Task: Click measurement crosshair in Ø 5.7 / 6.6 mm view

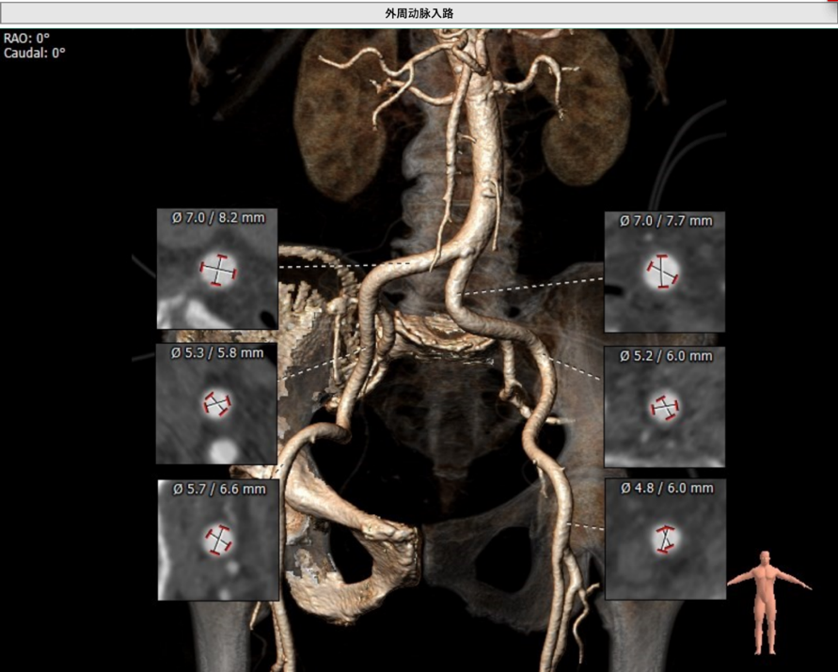Action: (x=219, y=539)
